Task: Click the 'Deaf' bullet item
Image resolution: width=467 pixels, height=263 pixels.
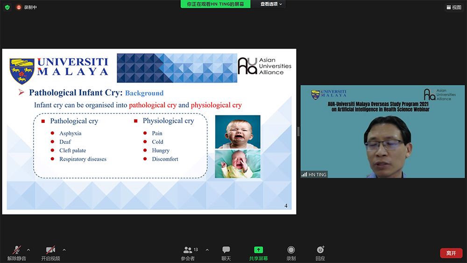Action: point(65,142)
